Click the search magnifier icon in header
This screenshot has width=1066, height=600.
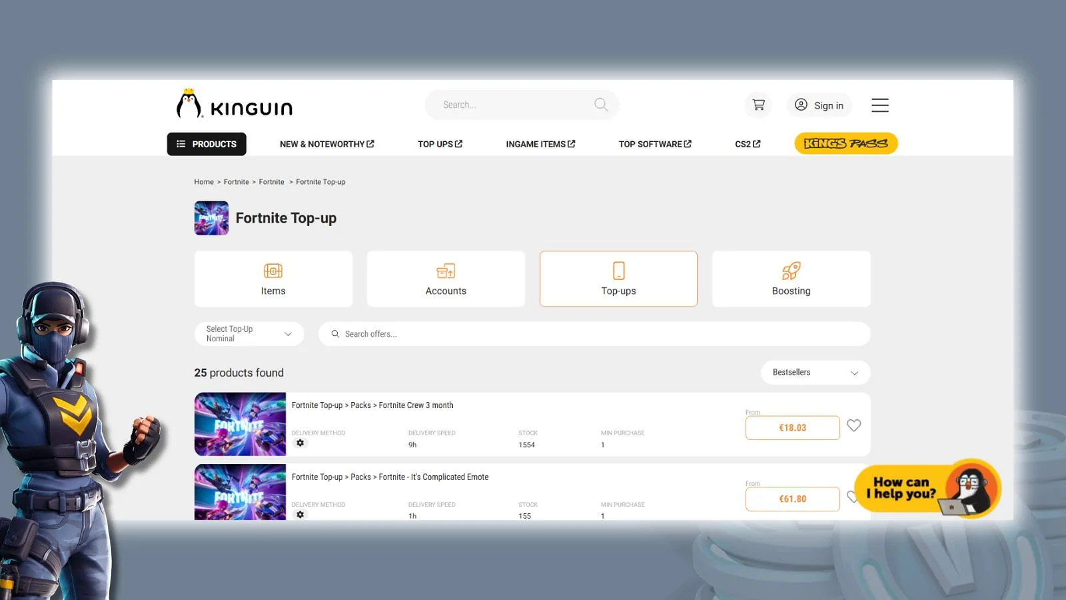point(601,105)
